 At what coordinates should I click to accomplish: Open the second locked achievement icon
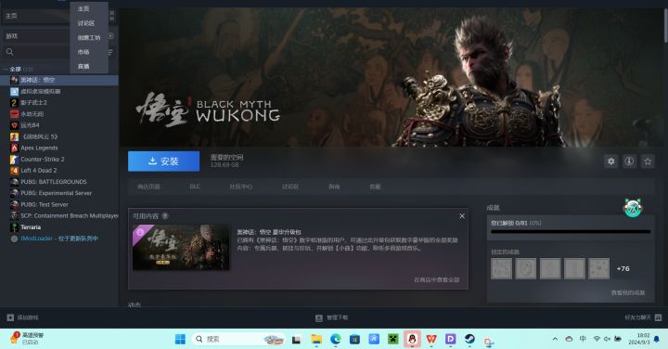click(x=526, y=268)
